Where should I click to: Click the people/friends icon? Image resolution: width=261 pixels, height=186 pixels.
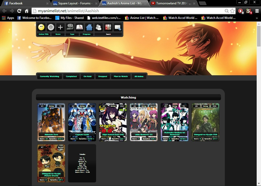[98, 27]
